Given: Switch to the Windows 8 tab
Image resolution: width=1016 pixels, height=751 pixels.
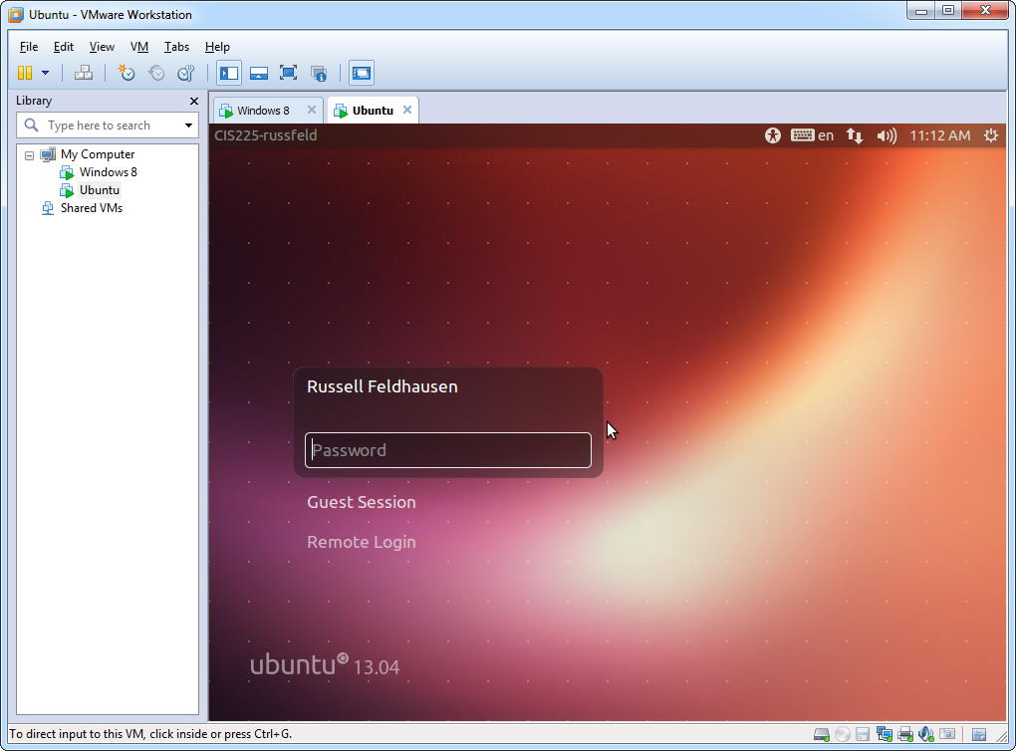Looking at the screenshot, I should pyautogui.click(x=263, y=111).
